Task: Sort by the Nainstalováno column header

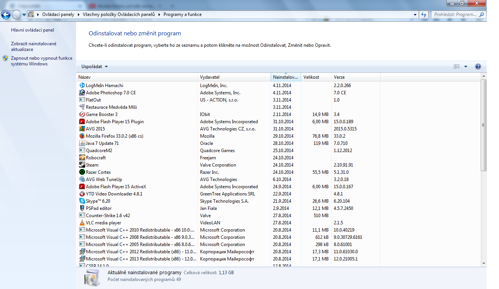Action: click(x=286, y=77)
